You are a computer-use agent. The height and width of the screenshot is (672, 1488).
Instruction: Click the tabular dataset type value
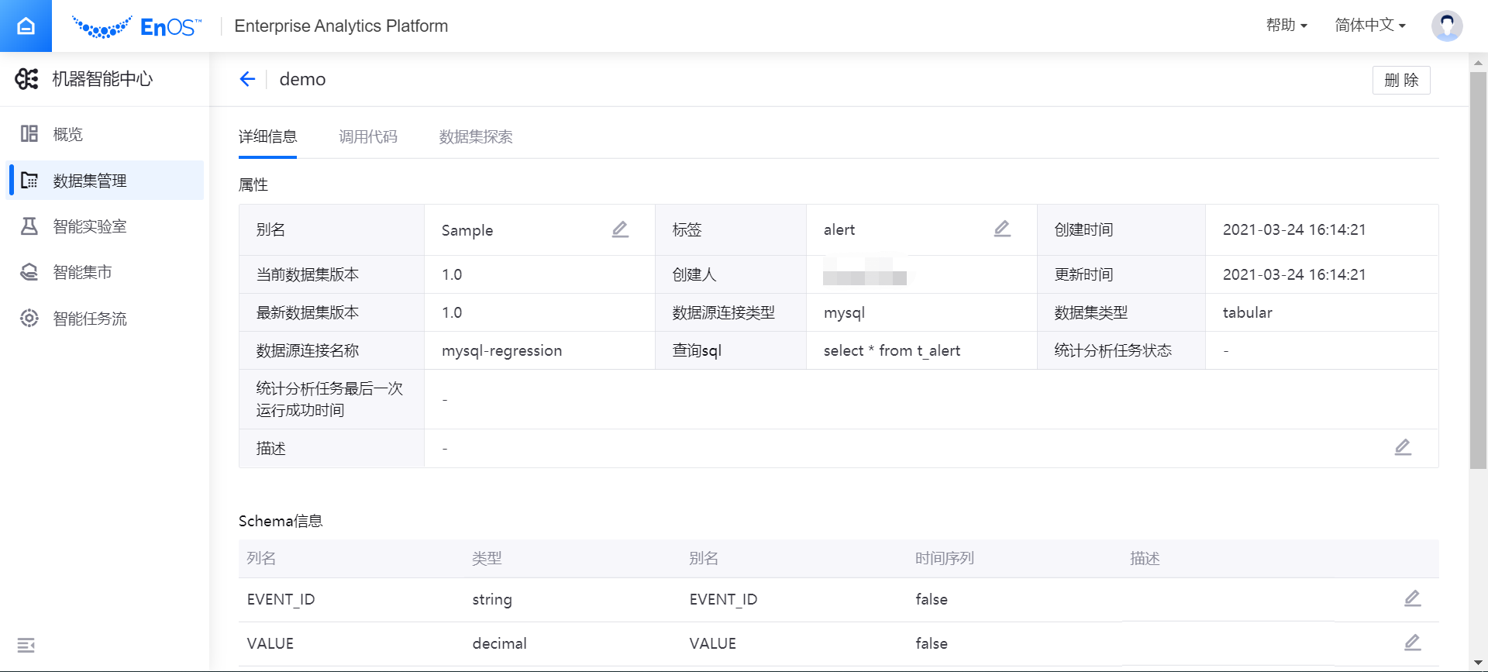point(1247,312)
